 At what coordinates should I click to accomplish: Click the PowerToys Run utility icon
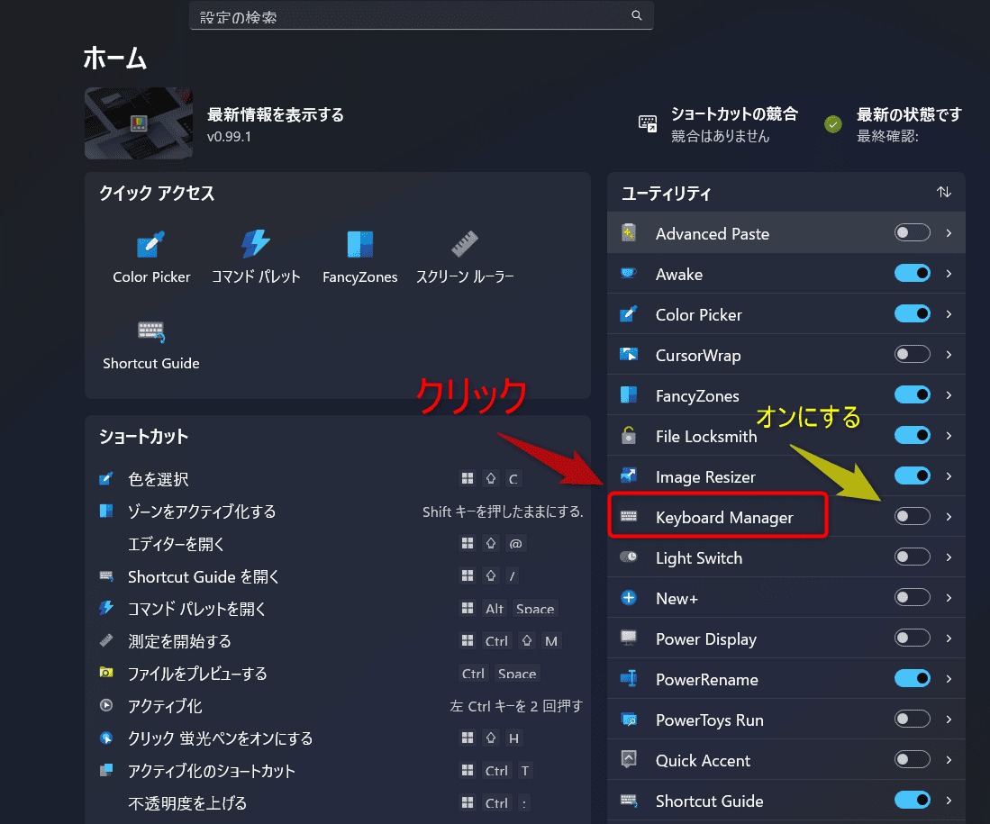point(628,719)
